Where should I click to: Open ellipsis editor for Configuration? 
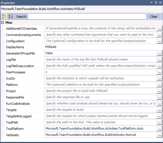160,41
